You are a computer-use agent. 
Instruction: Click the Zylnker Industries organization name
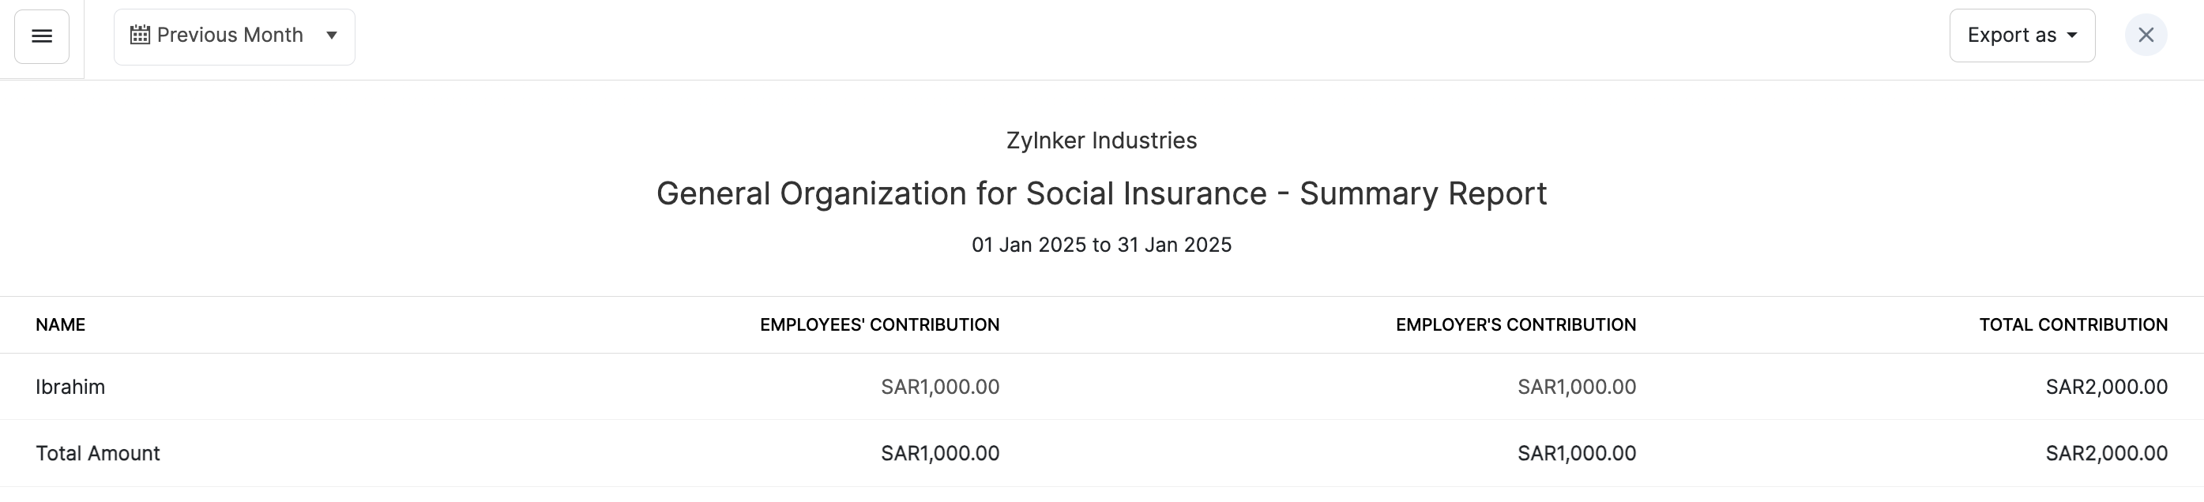click(1101, 140)
